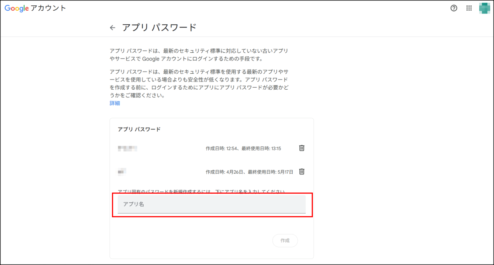Screen dimensions: 494x265
Task: Click the アプリ パスワード card heading
Action: coord(139,129)
